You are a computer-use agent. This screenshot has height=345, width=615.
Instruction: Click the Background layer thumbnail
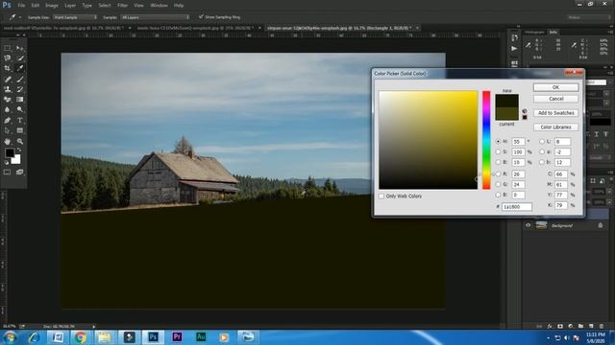click(541, 225)
